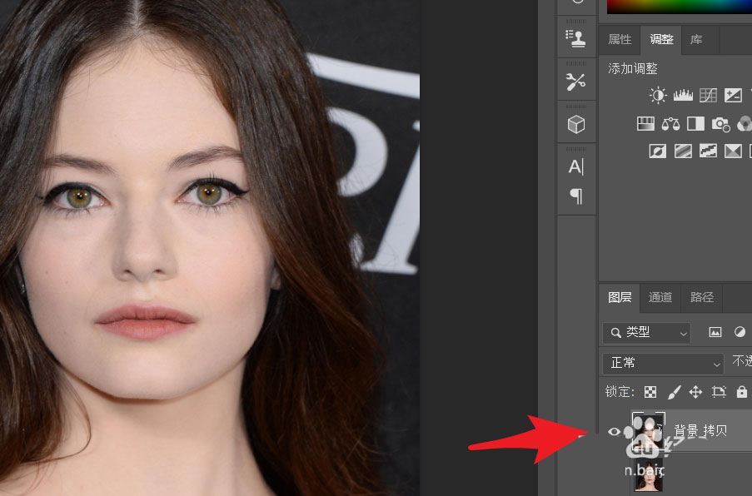Add a Hue/Saturation adjustment
The width and height of the screenshot is (752, 496).
645,124
